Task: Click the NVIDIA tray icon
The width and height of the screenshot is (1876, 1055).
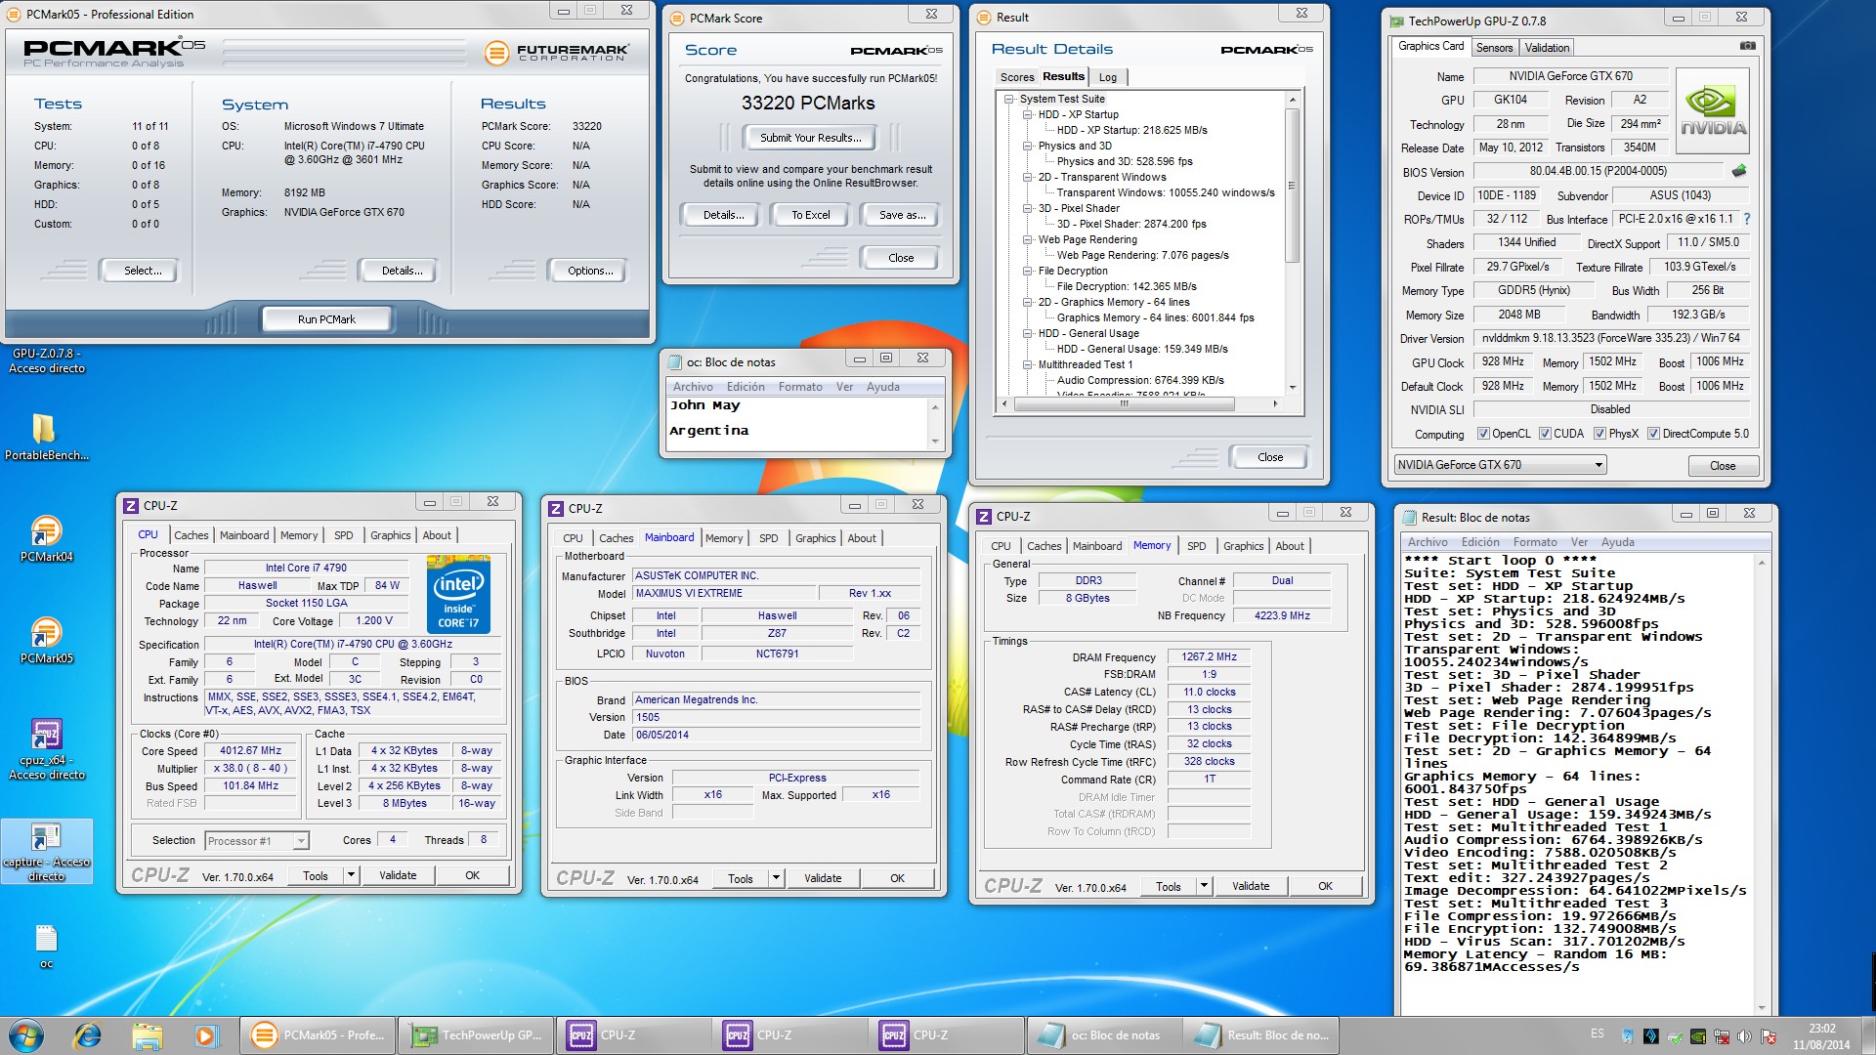Action: pos(1698,1036)
